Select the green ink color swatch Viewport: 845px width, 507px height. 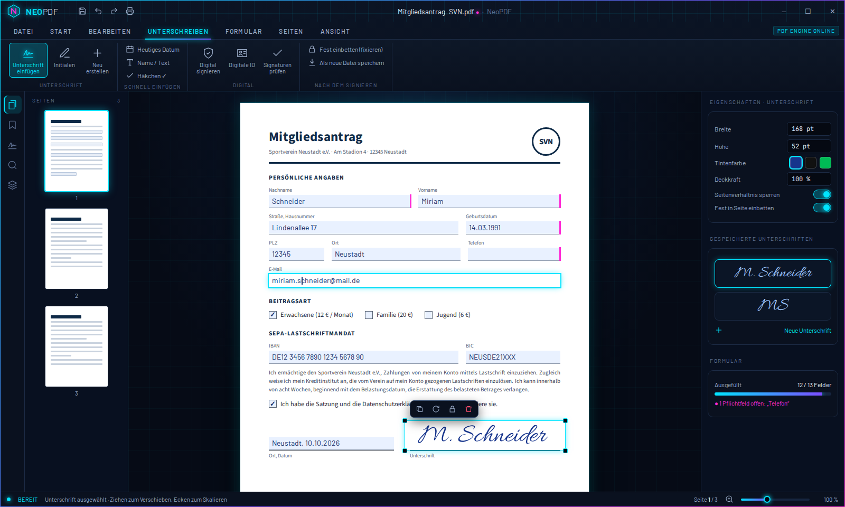[825, 163]
